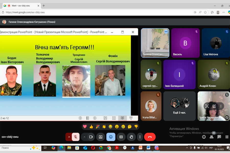Expand audio settings arrow beside microphone

pos(69,137)
